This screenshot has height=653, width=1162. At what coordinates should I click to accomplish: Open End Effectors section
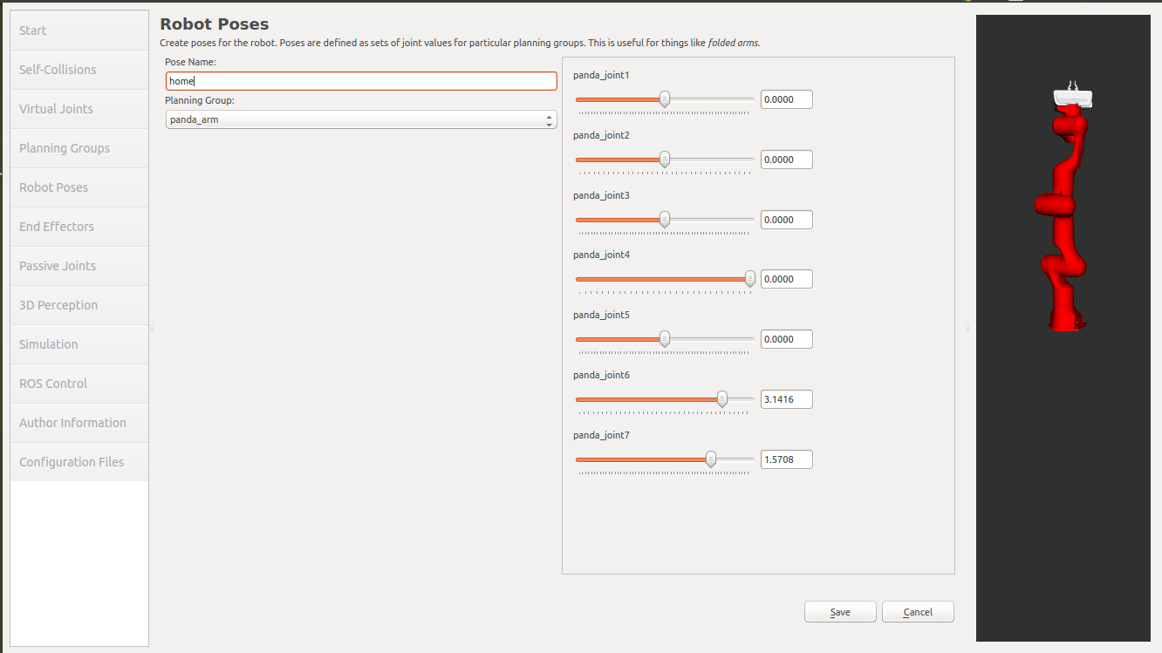(79, 227)
